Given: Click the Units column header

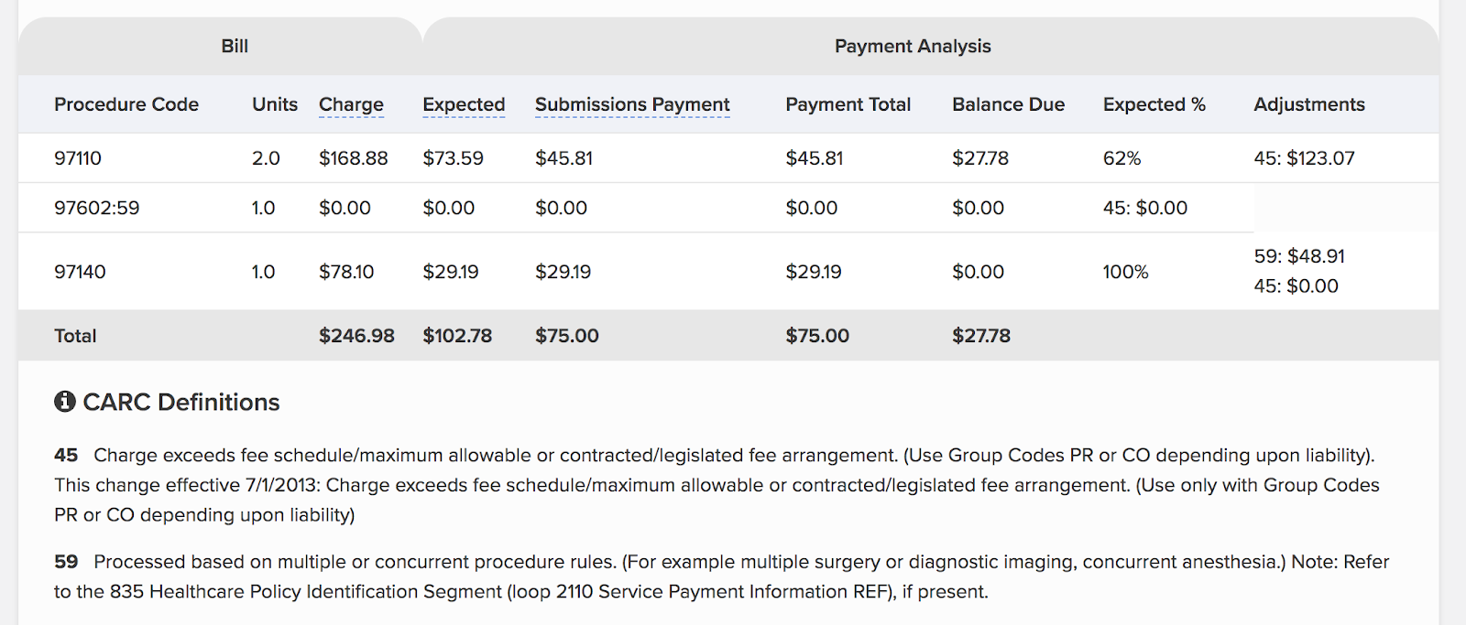Looking at the screenshot, I should pos(275,104).
